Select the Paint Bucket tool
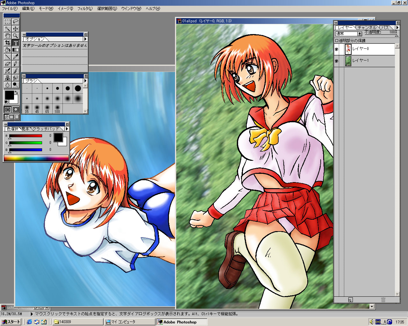The height and width of the screenshot is (326, 408). click(x=8, y=50)
